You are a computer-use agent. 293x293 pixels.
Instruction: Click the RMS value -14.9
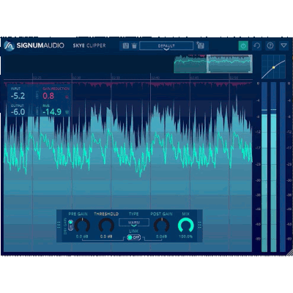pyautogui.click(x=52, y=112)
